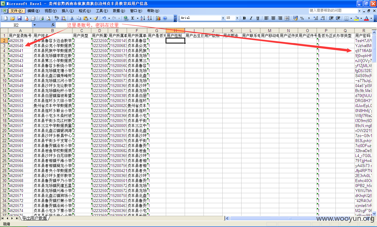Screen dimensions: 377x227
Task: Run the spelling check icon
Action: tap(57, 18)
